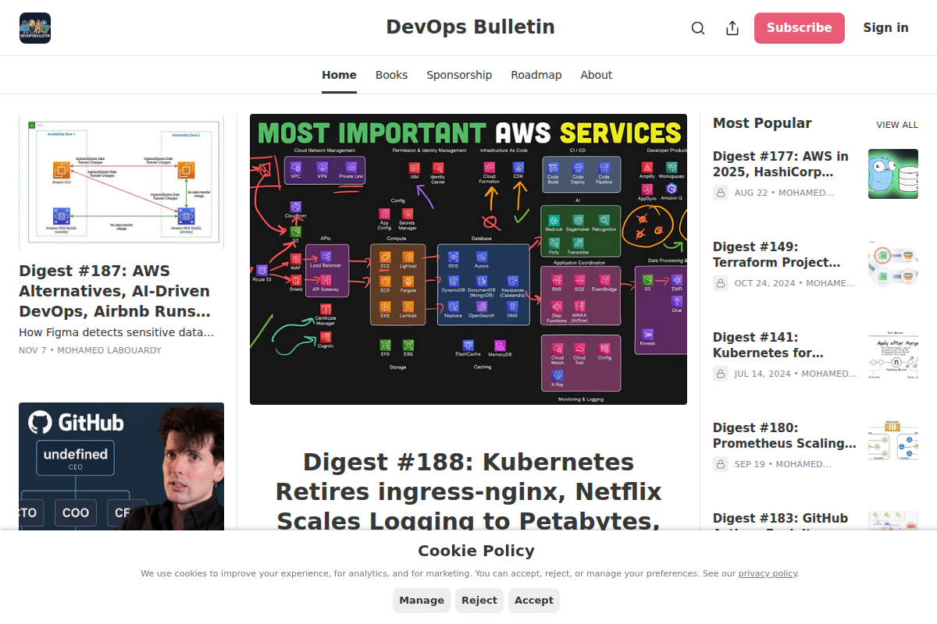Open the About page
The image size is (937, 624).
[x=596, y=74]
